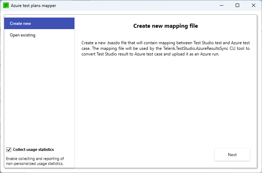Click the window title 'Azure test plans mapper'

tap(33, 6)
